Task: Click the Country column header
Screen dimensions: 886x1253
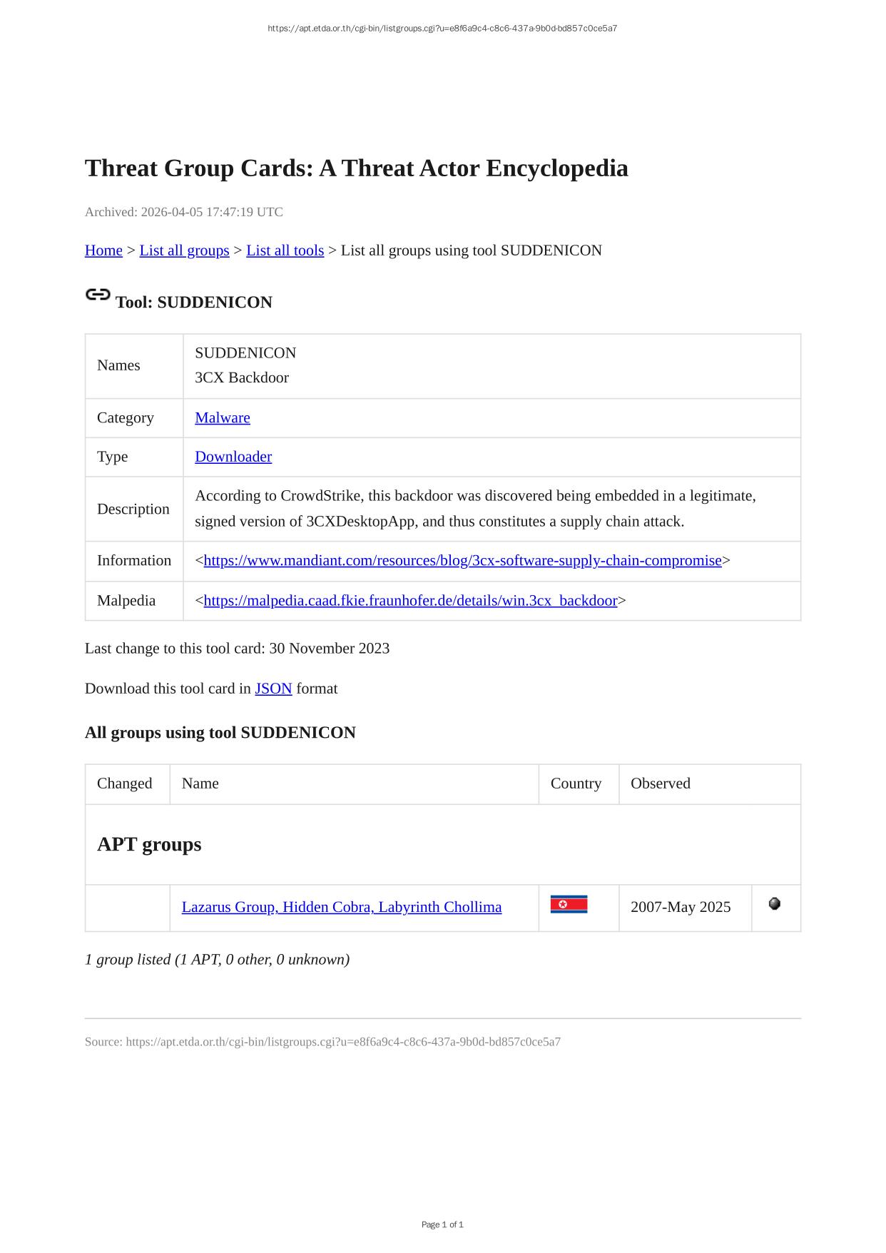Action: click(x=576, y=783)
